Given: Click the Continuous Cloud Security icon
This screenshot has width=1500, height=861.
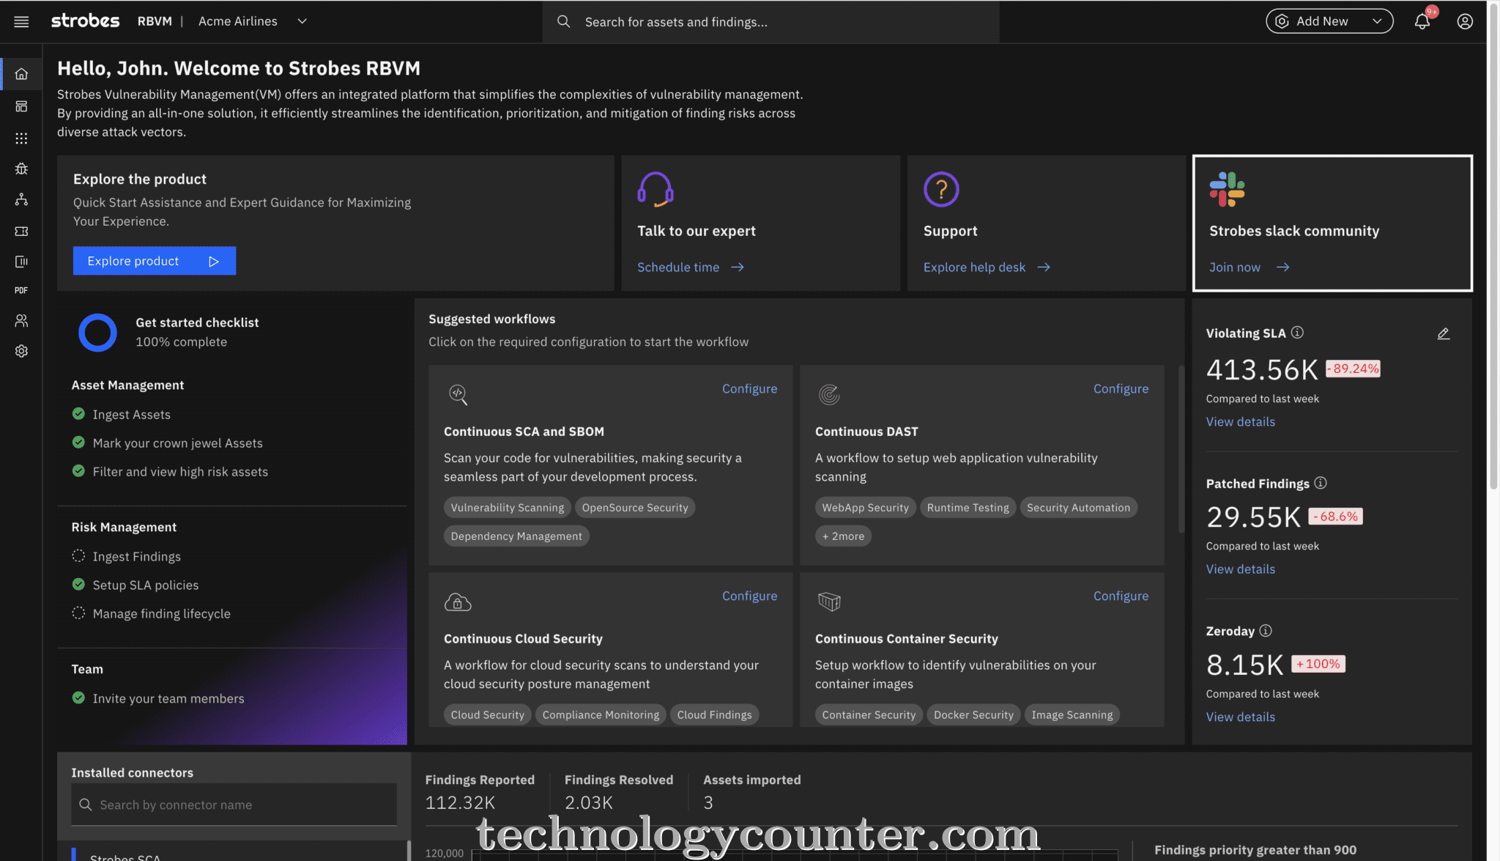Looking at the screenshot, I should tap(458, 602).
